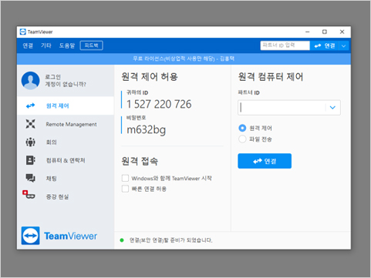
Task: Click the 파트너 ID 입력 field in toolbar
Action: point(285,45)
